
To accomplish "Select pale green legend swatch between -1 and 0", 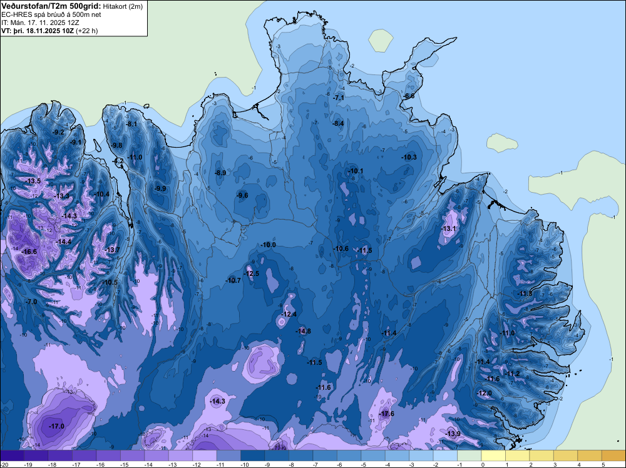I will click(x=469, y=455).
